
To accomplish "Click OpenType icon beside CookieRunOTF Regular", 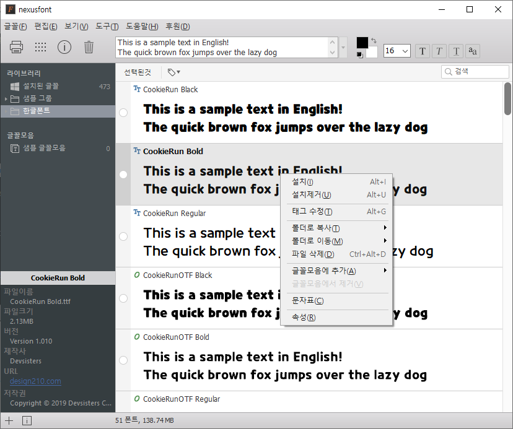I will [137, 399].
